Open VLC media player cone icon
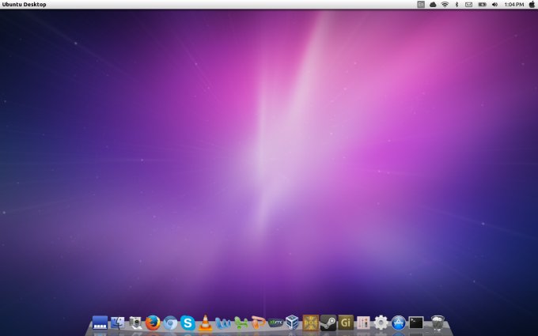The height and width of the screenshot is (336, 538). (x=205, y=323)
